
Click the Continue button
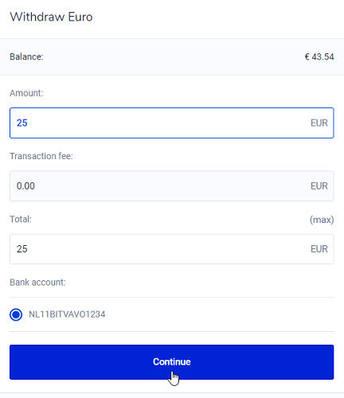172,362
